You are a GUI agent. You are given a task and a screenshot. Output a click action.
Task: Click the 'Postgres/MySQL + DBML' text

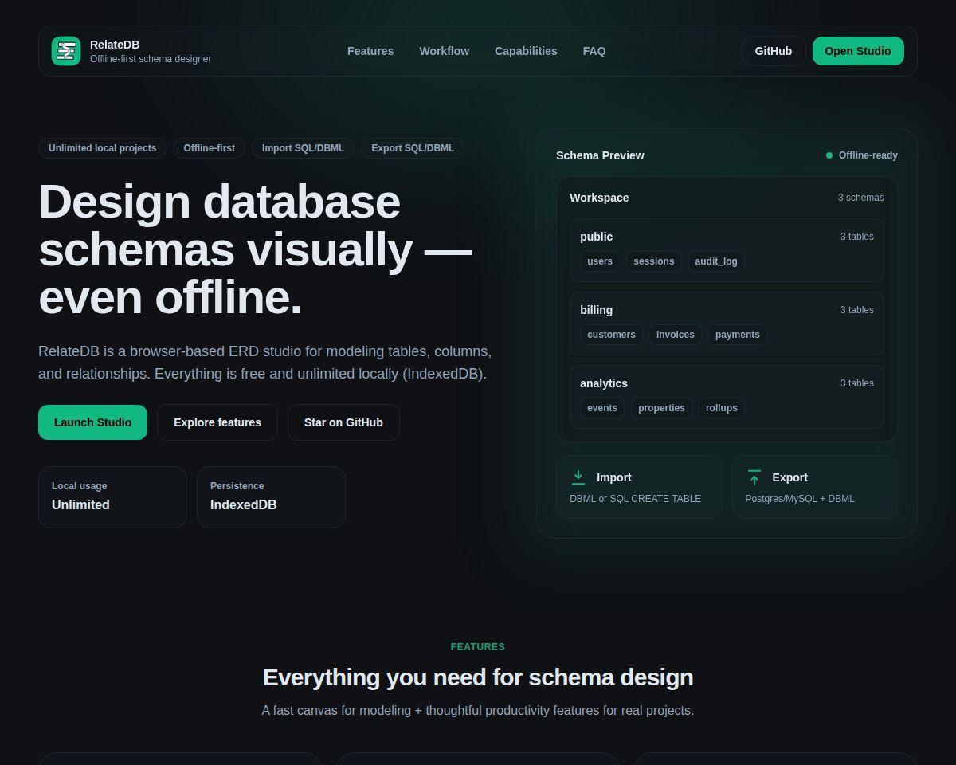pyautogui.click(x=800, y=499)
